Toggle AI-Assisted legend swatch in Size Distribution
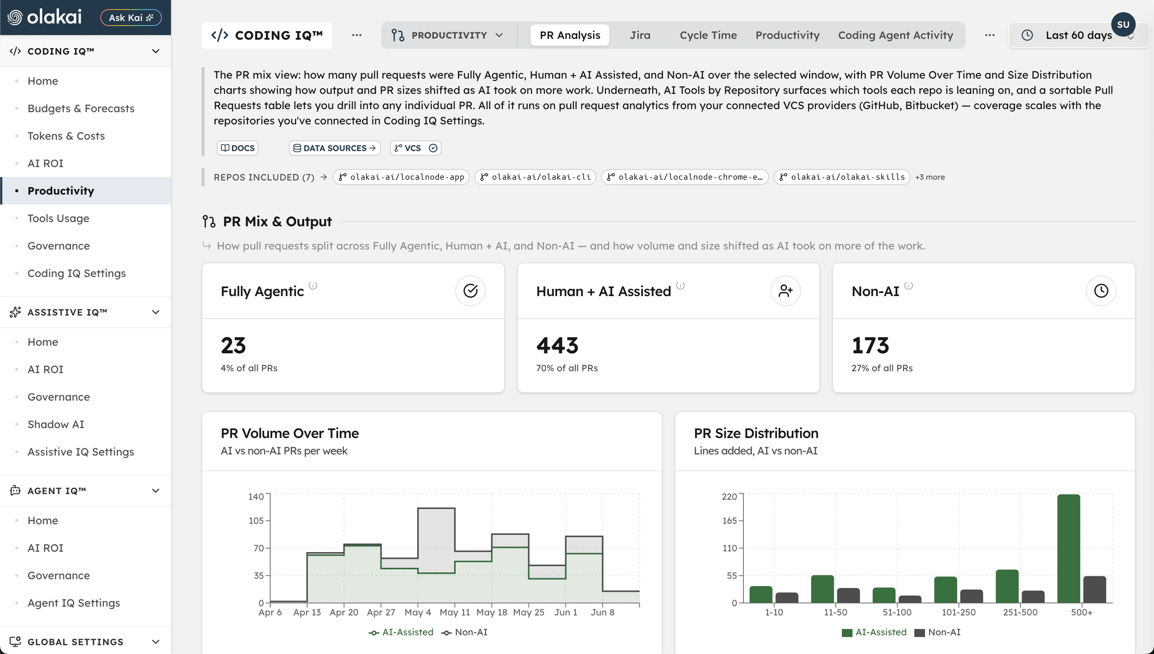Screen dimensions: 1154x654 point(847,632)
